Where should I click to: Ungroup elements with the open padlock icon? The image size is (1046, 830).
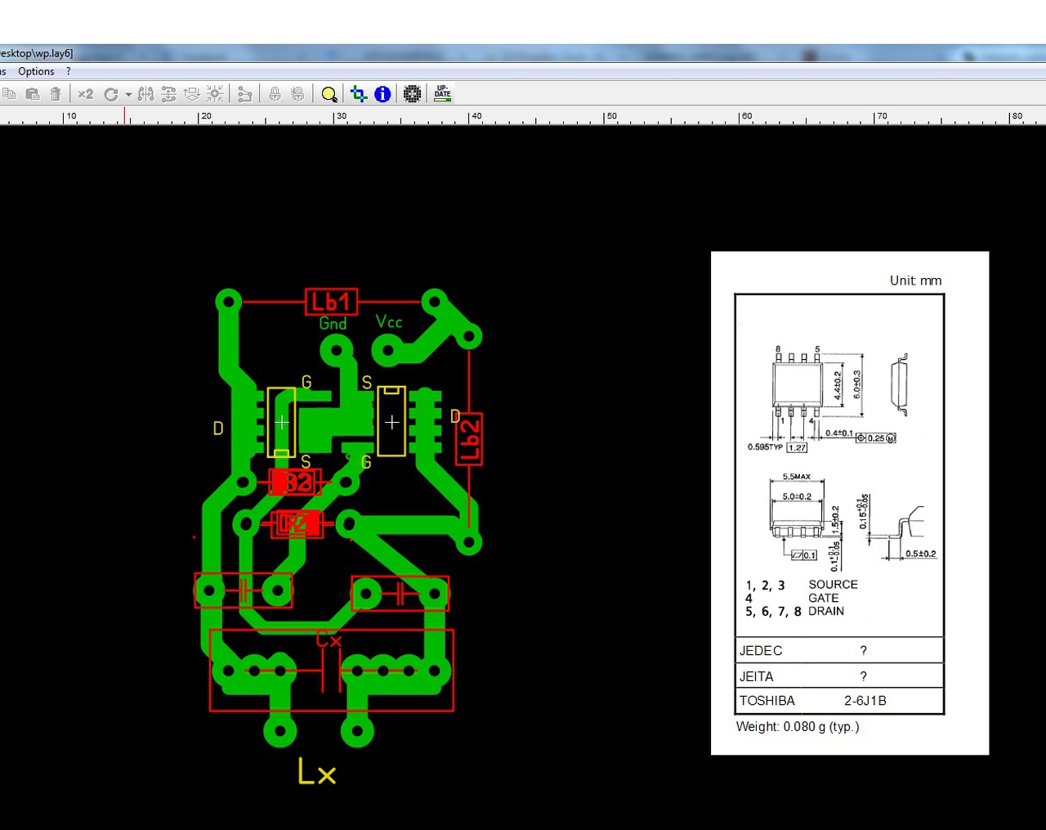[298, 94]
